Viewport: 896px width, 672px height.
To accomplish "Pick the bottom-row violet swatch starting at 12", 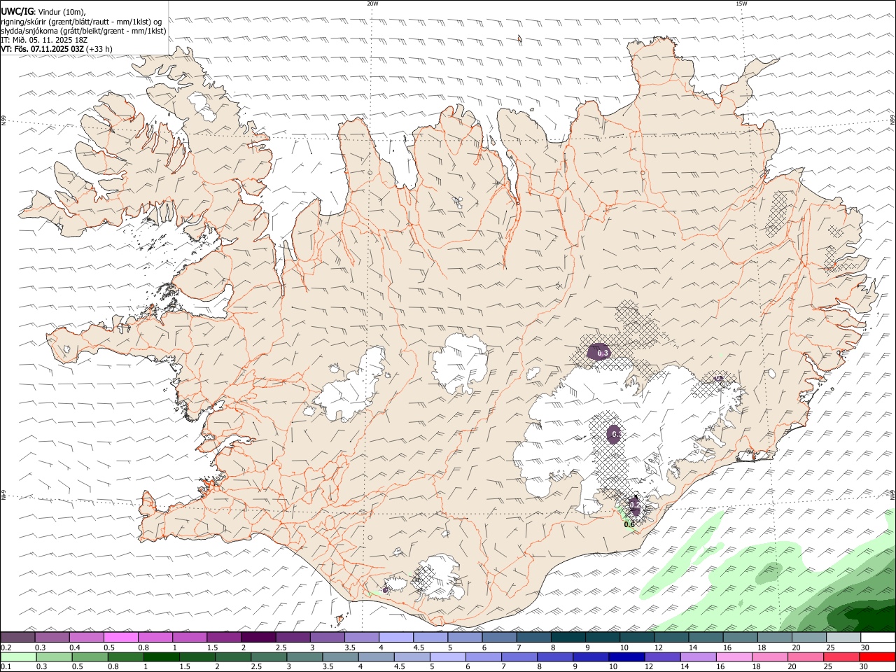I will 661,657.
